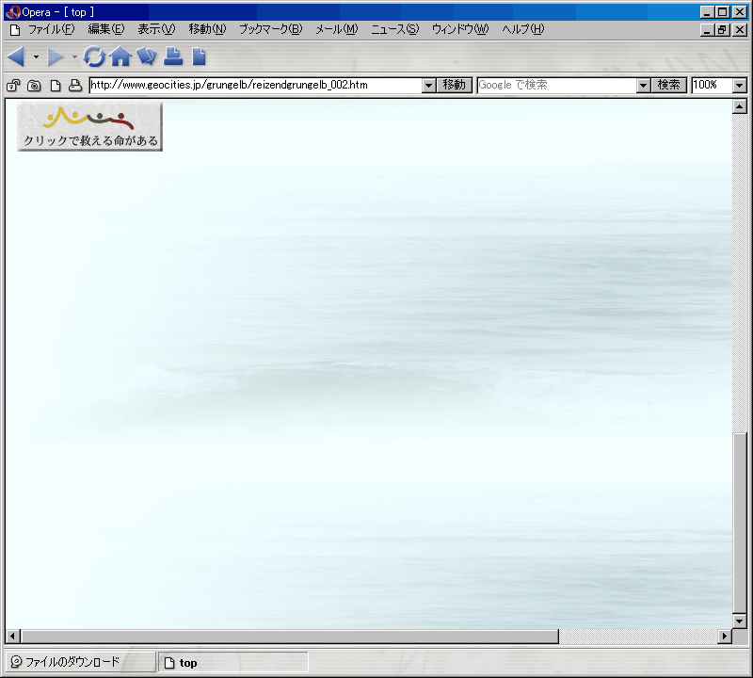Click the padlock security icon
The height and width of the screenshot is (678, 753).
tap(13, 86)
